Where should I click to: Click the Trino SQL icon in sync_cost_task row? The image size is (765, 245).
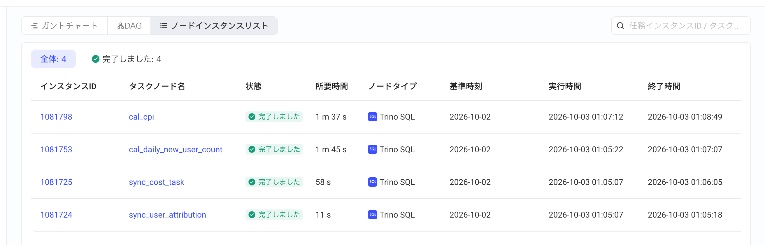pos(372,182)
